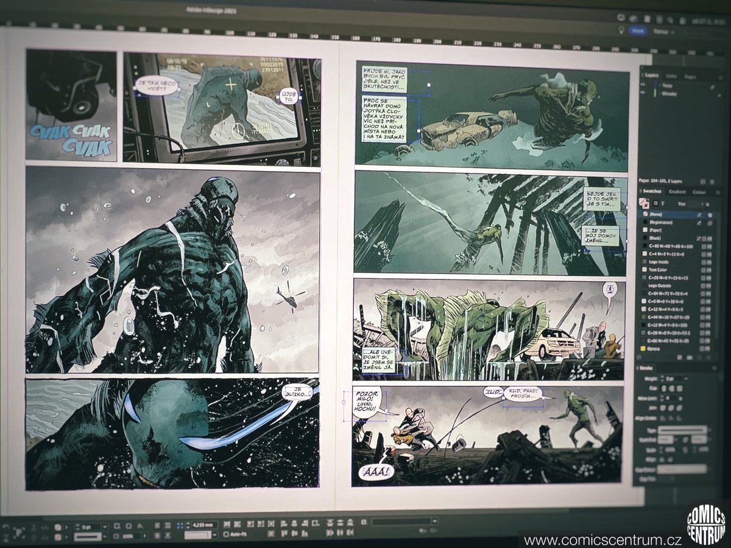
Task: Open the wide dropdown at control bar's right end
Action: pyautogui.click(x=435, y=521)
